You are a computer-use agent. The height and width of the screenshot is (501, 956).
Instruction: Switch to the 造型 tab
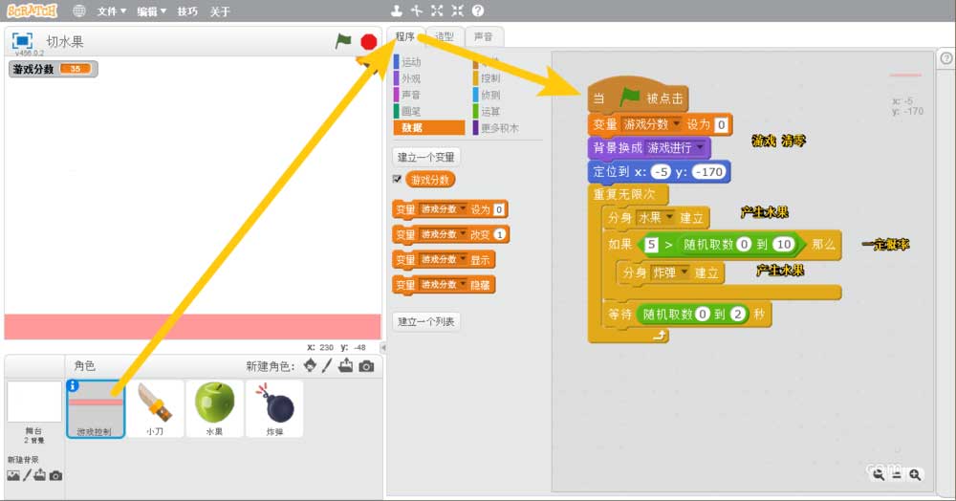pos(445,36)
